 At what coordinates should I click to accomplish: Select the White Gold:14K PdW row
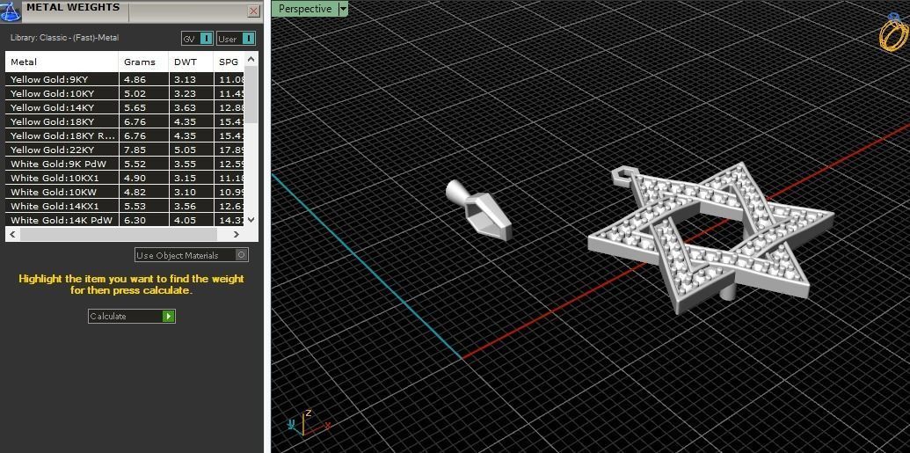click(x=126, y=220)
